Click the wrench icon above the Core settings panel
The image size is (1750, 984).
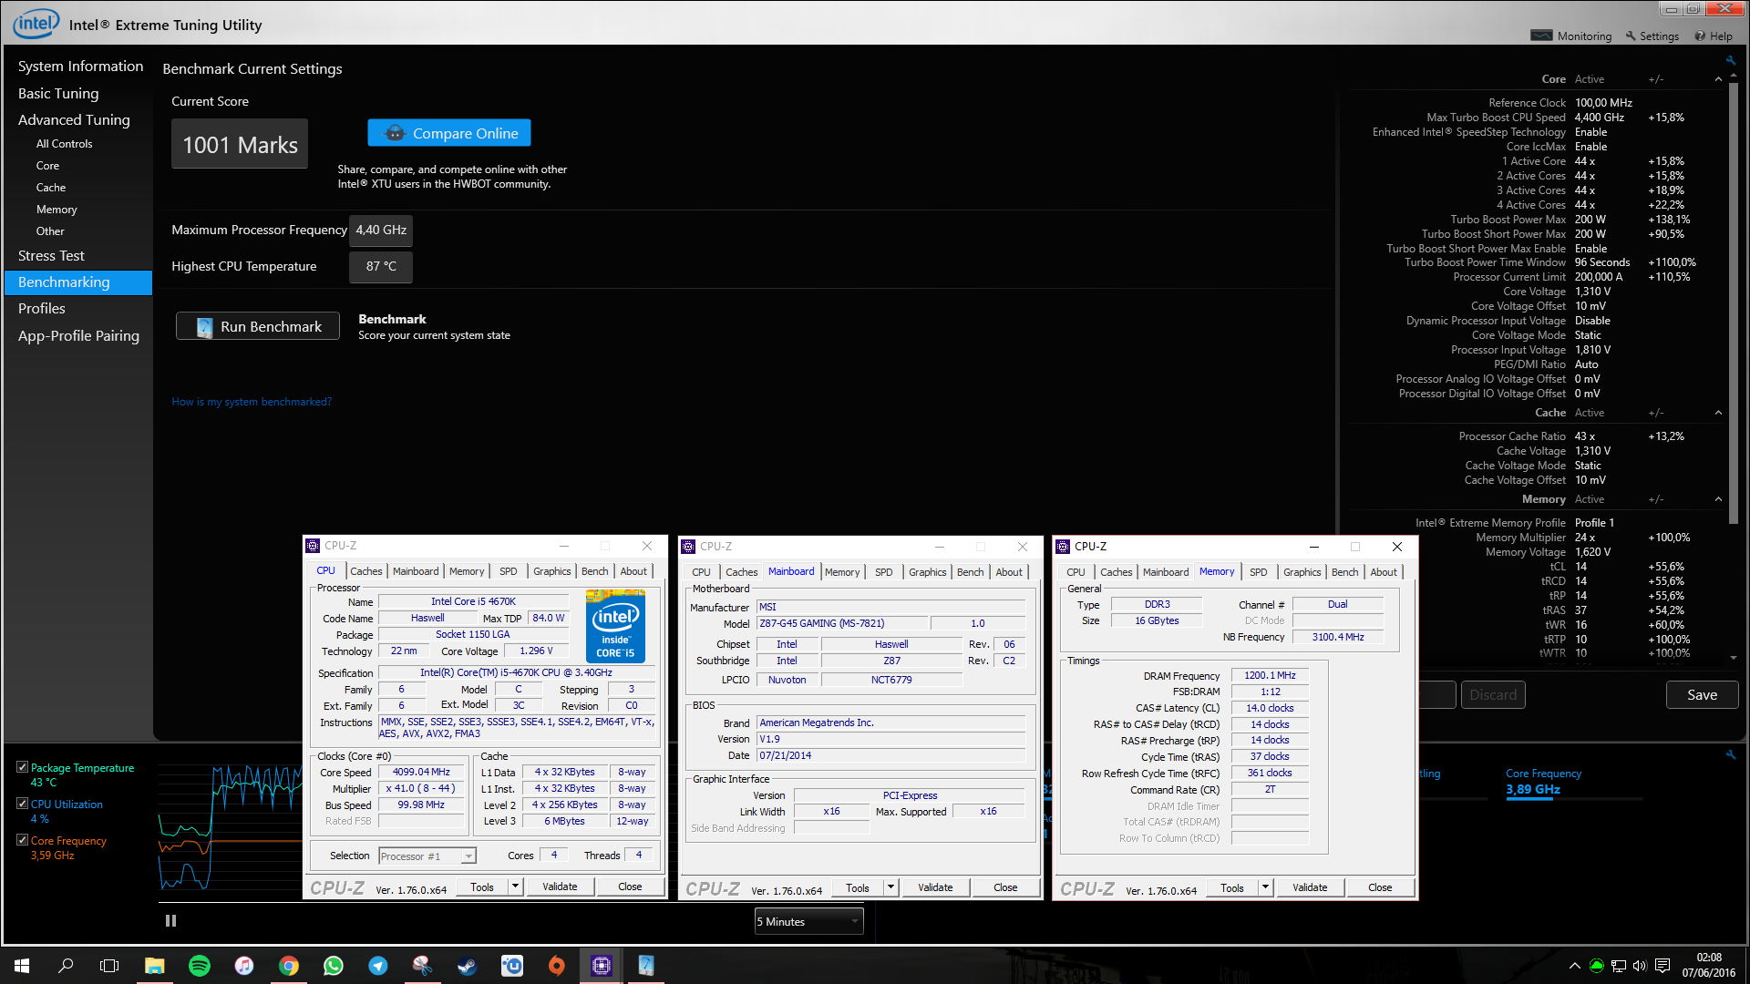click(x=1730, y=61)
